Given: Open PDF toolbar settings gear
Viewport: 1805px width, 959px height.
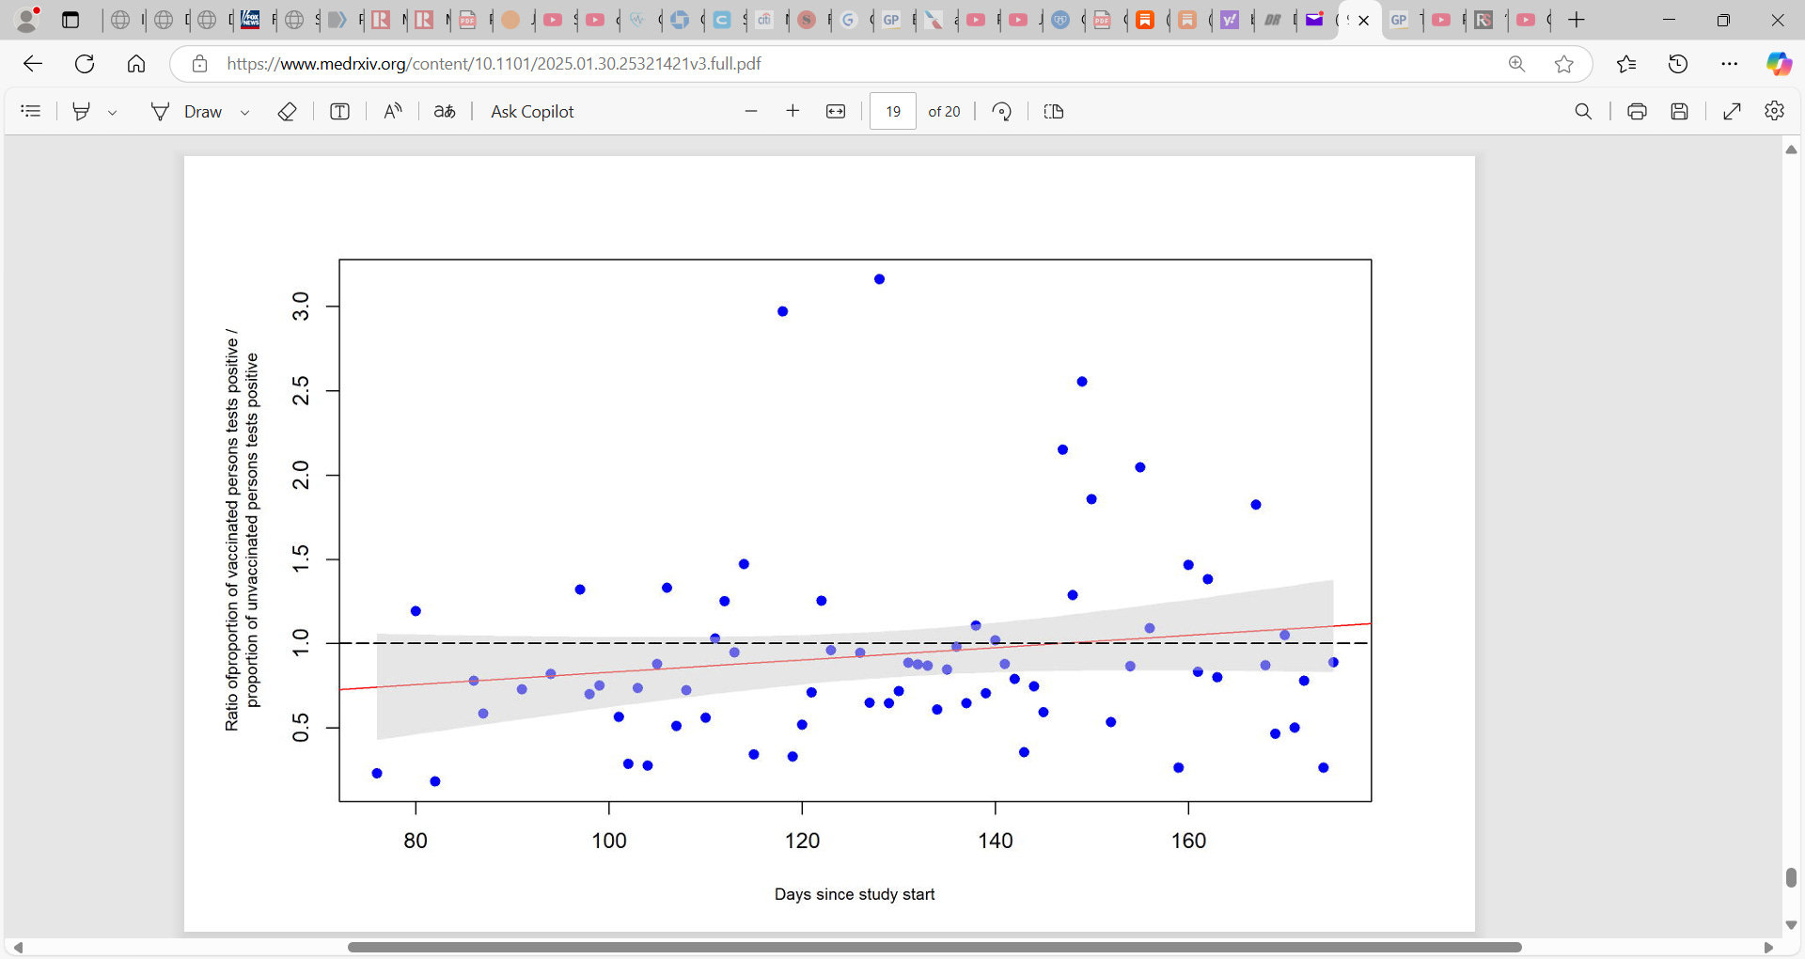Looking at the screenshot, I should pyautogui.click(x=1774, y=111).
